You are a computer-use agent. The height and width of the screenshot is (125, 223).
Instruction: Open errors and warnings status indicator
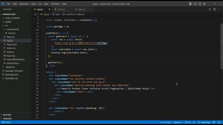(7, 122)
